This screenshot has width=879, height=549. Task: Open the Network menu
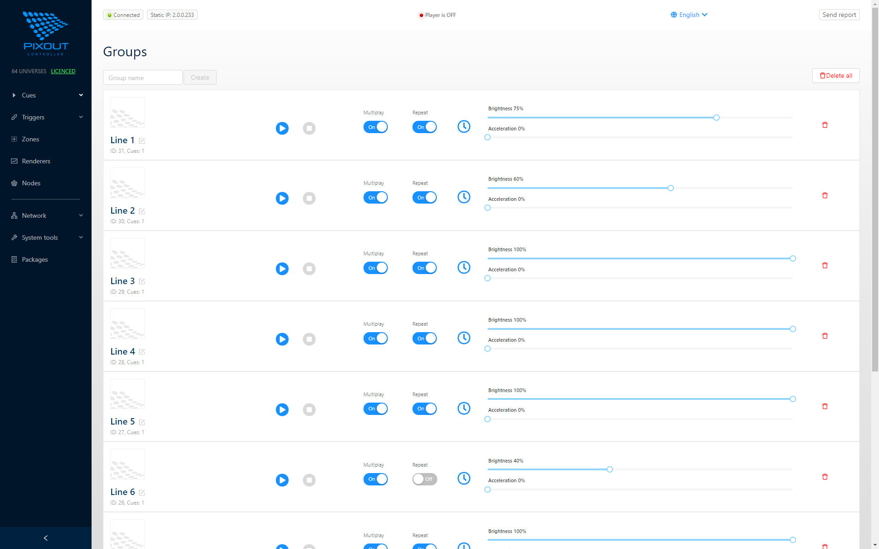coord(34,215)
